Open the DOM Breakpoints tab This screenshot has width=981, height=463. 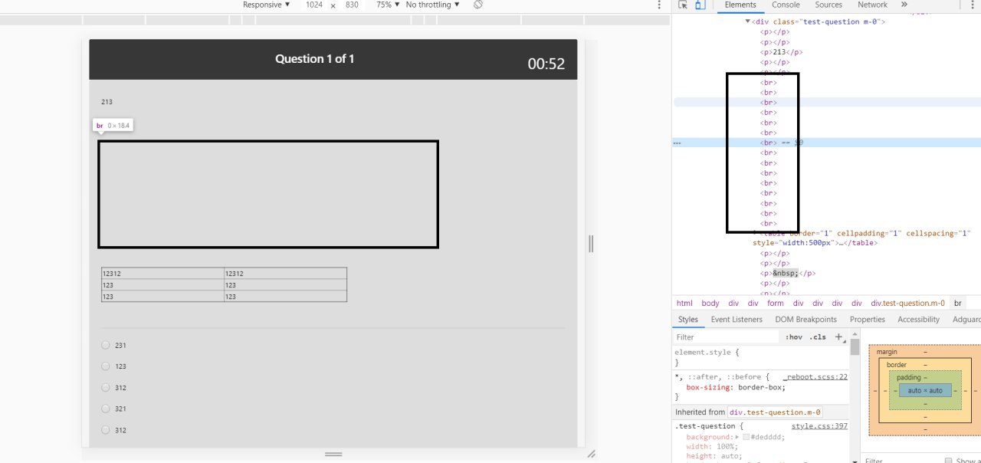coord(805,320)
